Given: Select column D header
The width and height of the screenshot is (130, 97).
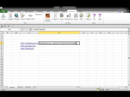Looking at the screenshot, I should 59,33.
